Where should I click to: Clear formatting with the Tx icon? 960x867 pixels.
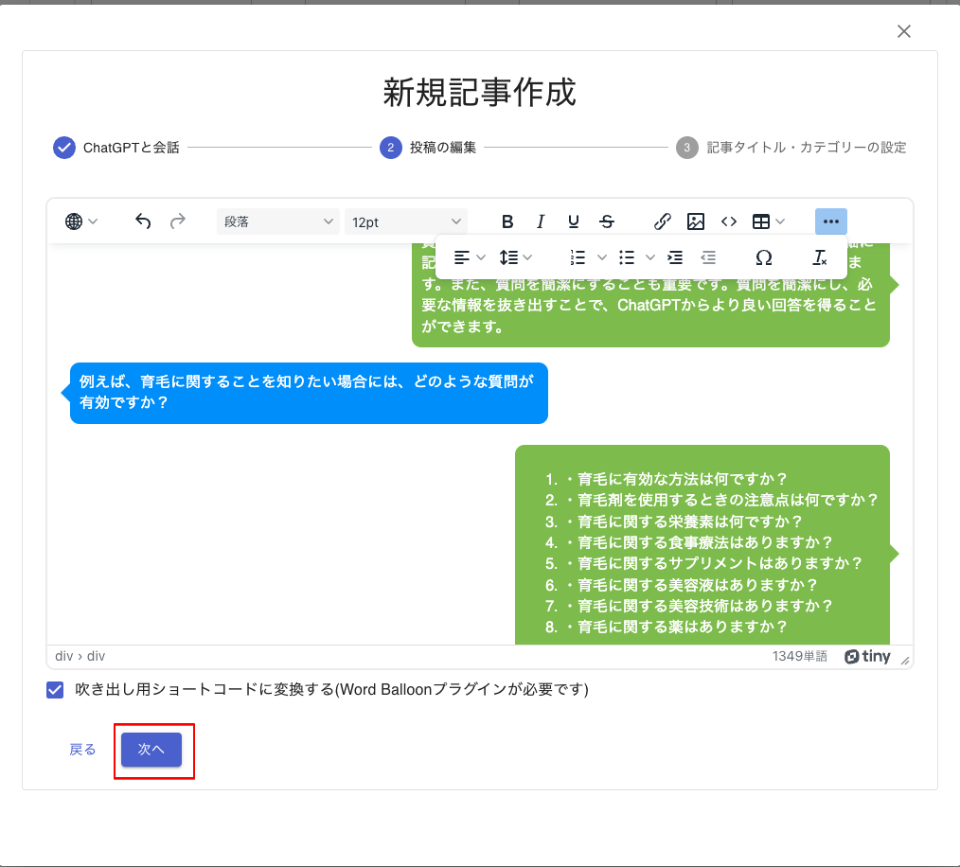[x=819, y=257]
